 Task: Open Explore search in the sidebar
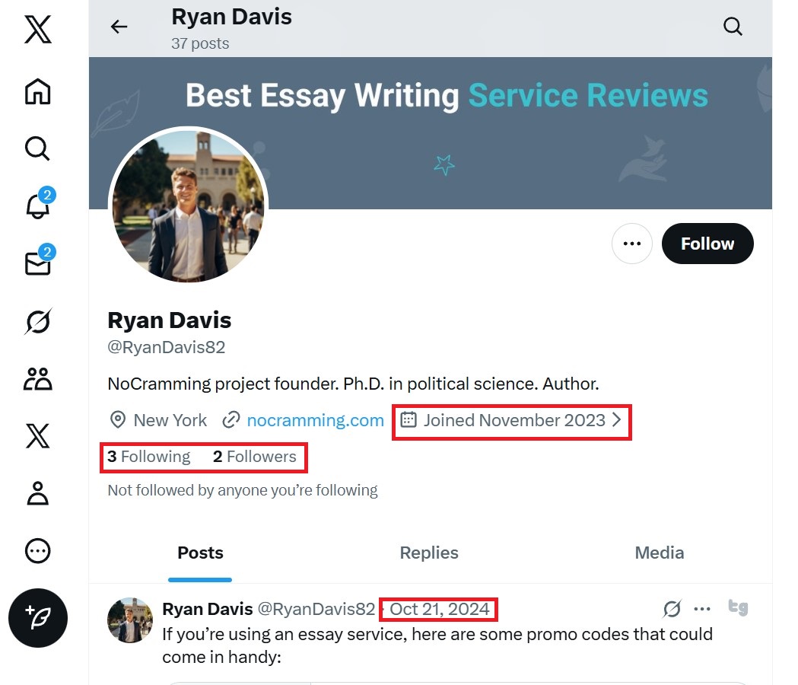pyautogui.click(x=37, y=148)
